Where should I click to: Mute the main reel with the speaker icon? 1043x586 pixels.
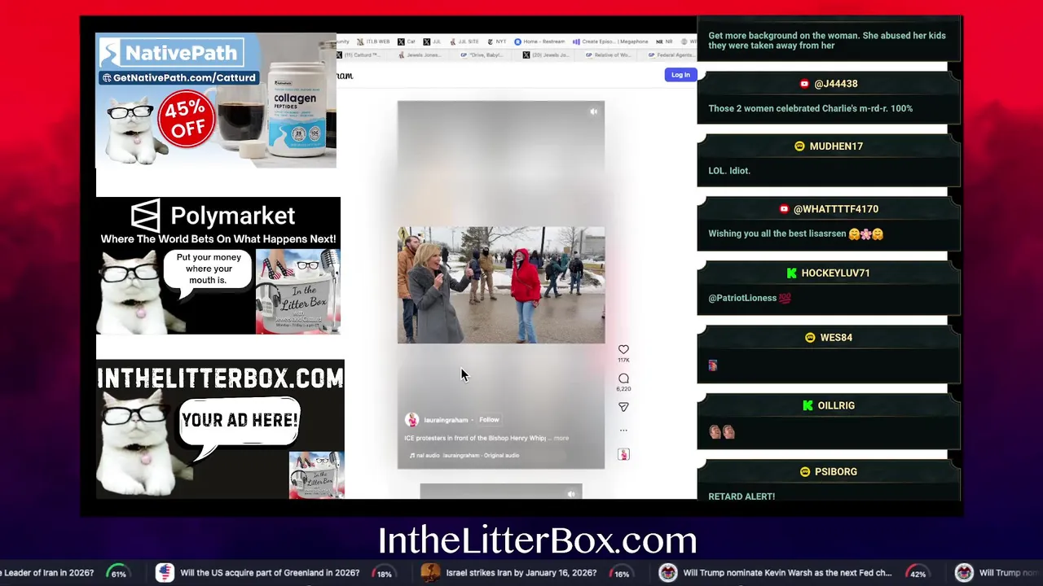click(593, 112)
